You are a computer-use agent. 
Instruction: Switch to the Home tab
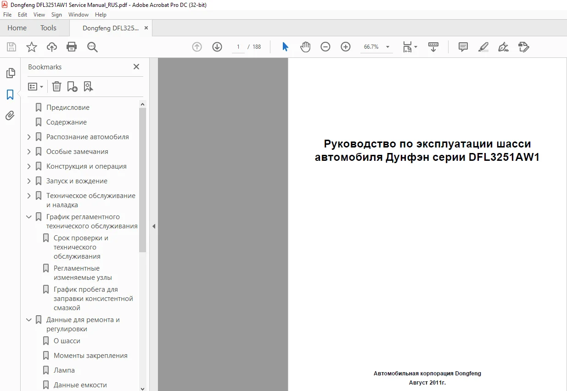coord(17,28)
